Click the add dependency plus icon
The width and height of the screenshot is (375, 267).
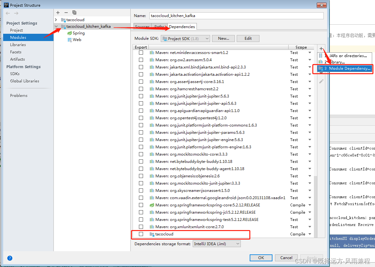321,48
